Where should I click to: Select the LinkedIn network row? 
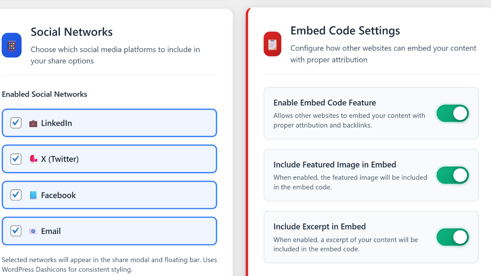(x=109, y=123)
